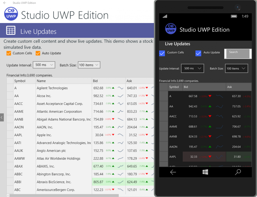Screen dimensions: 257x197
Task: Click the Search box on the phone
Action: pos(238,54)
